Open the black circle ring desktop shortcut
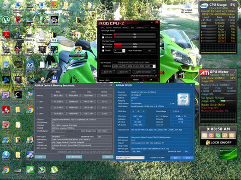Image resolution: width=241 pixels, height=180 pixels. pos(18,94)
